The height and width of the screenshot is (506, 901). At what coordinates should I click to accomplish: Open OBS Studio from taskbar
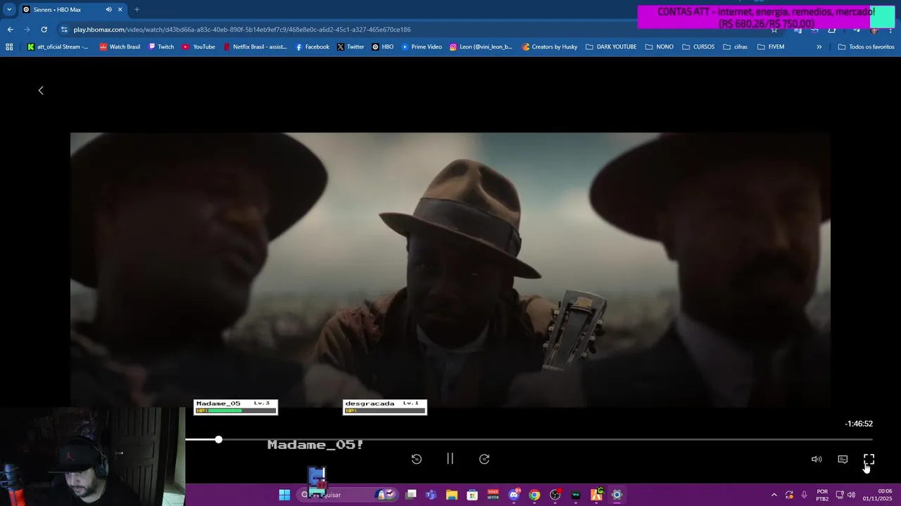(x=555, y=495)
